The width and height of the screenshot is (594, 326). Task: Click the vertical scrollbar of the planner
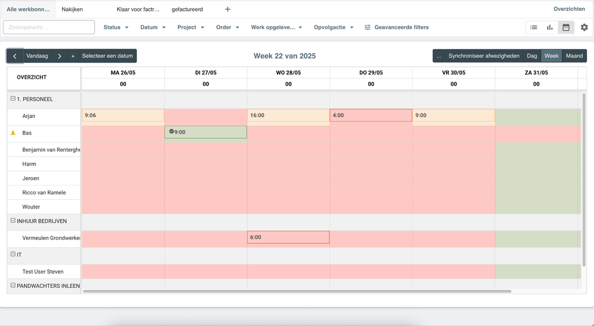click(584, 180)
